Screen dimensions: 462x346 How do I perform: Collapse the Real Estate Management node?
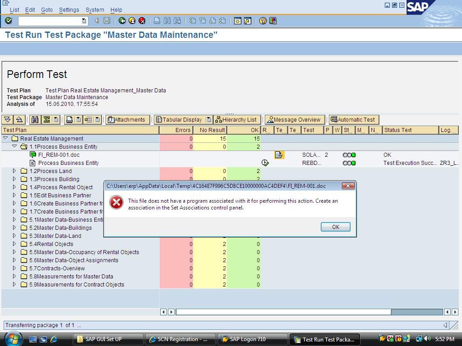pos(5,138)
